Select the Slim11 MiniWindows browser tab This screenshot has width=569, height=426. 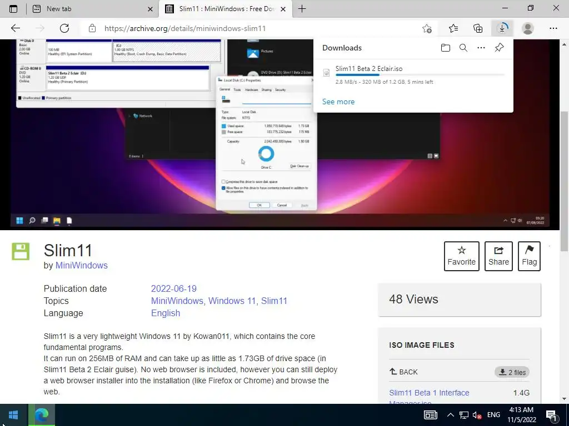(x=226, y=9)
